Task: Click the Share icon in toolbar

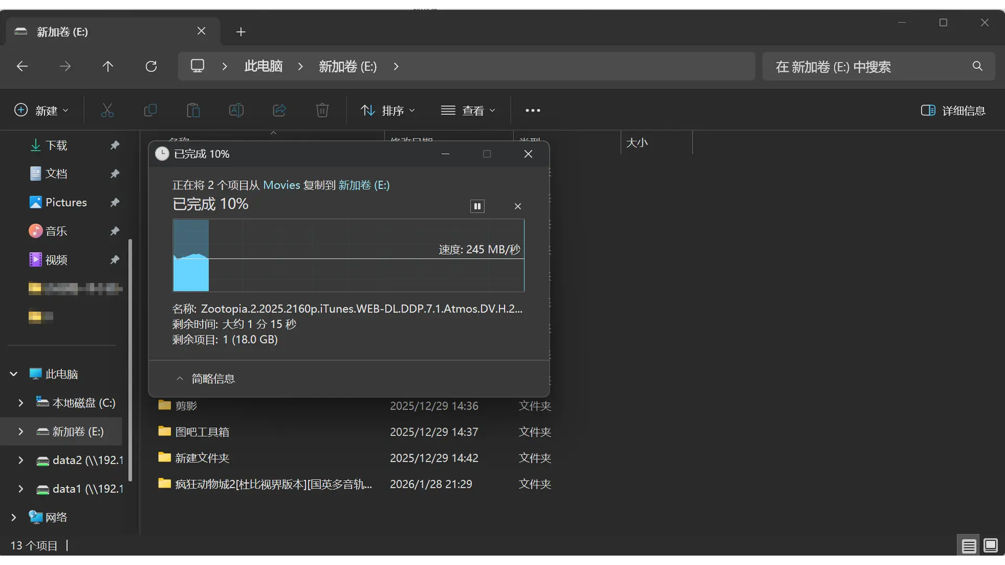Action: (280, 110)
